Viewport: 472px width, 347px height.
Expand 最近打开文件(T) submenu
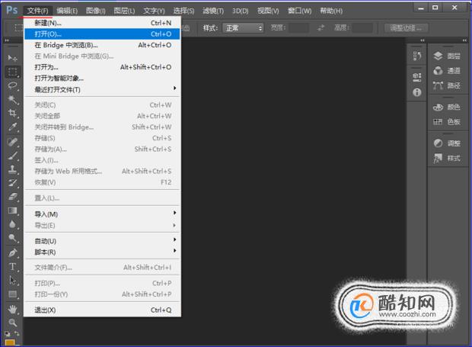(102, 89)
